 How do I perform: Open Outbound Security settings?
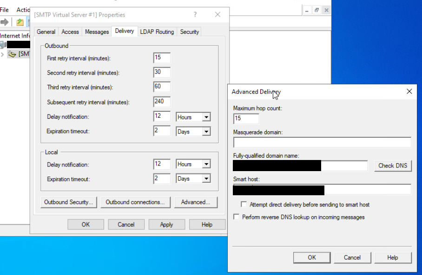(x=69, y=202)
